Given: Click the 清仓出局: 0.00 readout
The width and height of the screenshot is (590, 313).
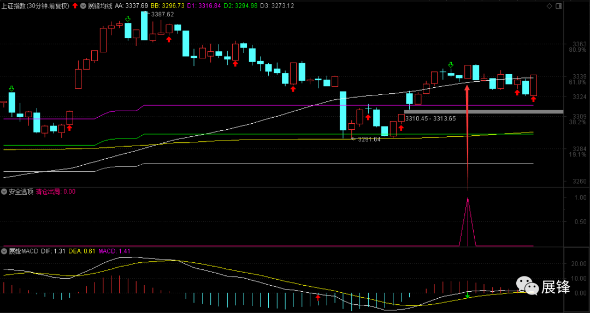Looking at the screenshot, I should (x=56, y=191).
